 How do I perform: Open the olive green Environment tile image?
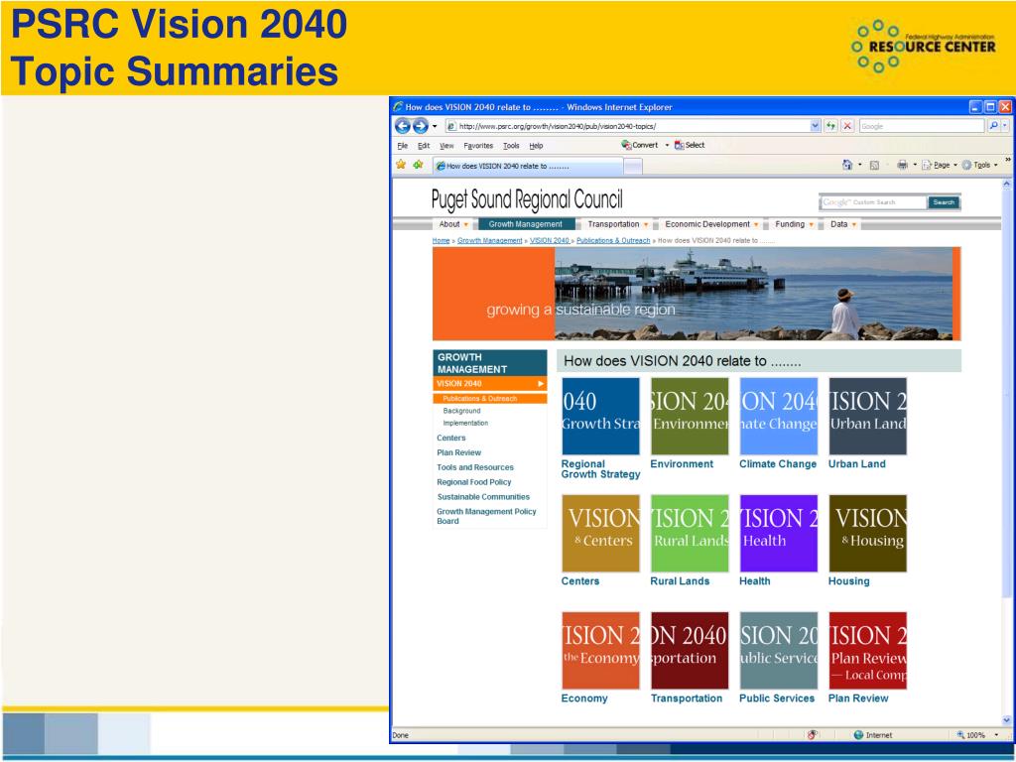(x=690, y=417)
